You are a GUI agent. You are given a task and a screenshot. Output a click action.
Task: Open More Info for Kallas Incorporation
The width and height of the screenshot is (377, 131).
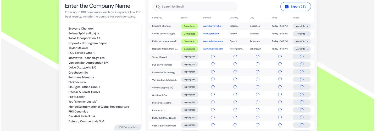302,41
